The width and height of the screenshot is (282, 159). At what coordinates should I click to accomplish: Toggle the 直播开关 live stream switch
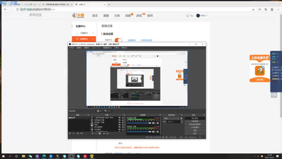pos(118,40)
